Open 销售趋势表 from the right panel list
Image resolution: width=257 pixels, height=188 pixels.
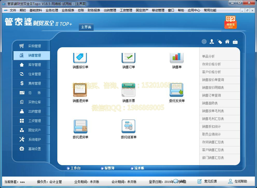[219, 103]
